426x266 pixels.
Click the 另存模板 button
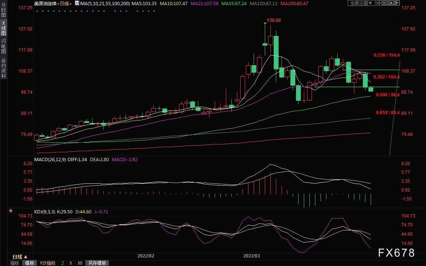coord(97,263)
